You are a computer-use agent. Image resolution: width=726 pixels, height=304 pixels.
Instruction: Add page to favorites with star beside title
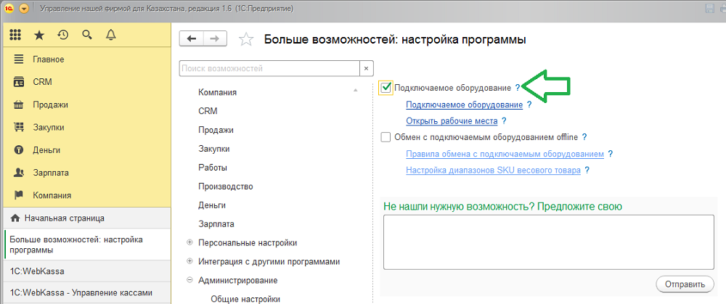coord(246,39)
